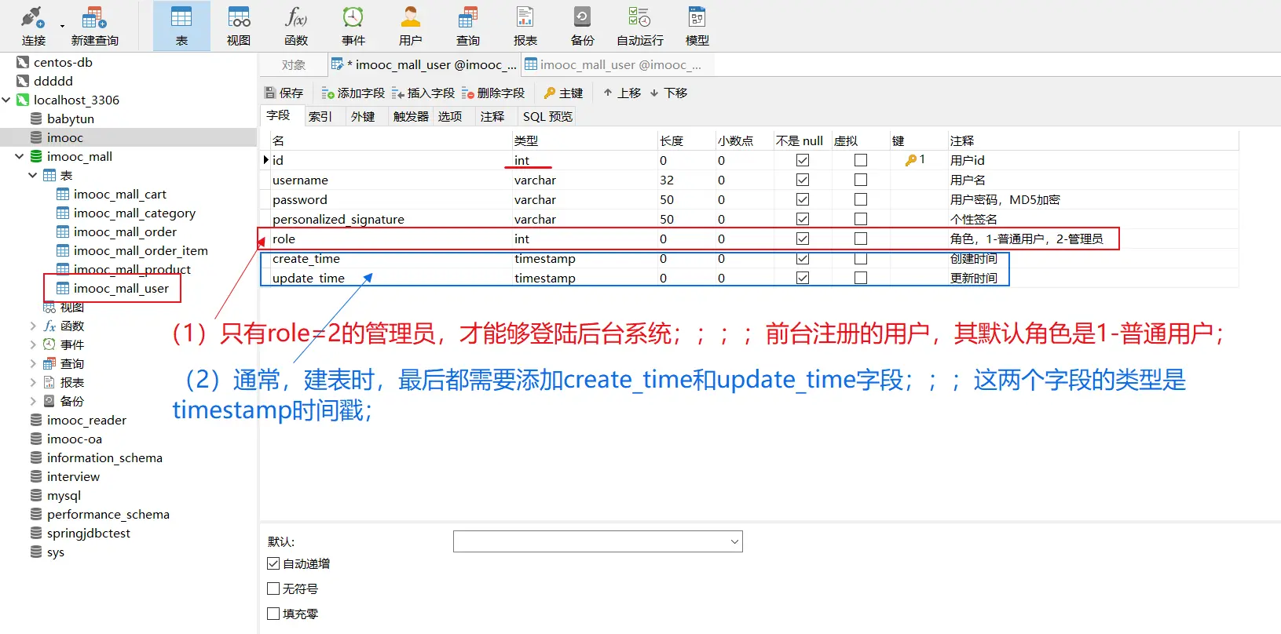Enable the 无符号 unsigned checkbox

pyautogui.click(x=273, y=588)
